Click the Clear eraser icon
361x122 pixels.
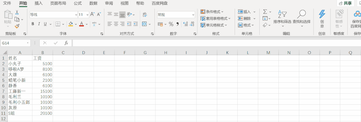click(x=265, y=25)
